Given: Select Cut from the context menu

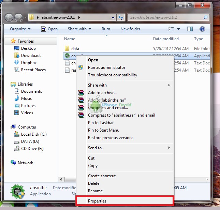Looking at the screenshot, I should tap(125, 158).
